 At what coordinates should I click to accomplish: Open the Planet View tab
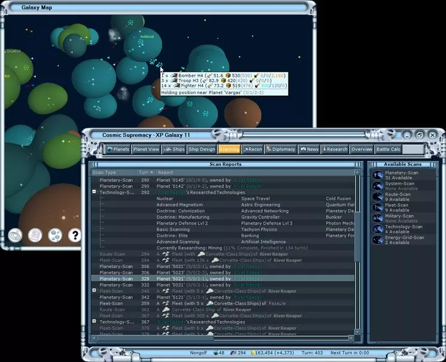point(146,149)
